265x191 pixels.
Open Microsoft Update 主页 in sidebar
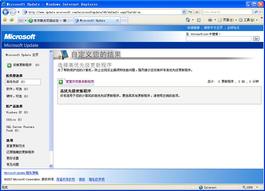22,55
